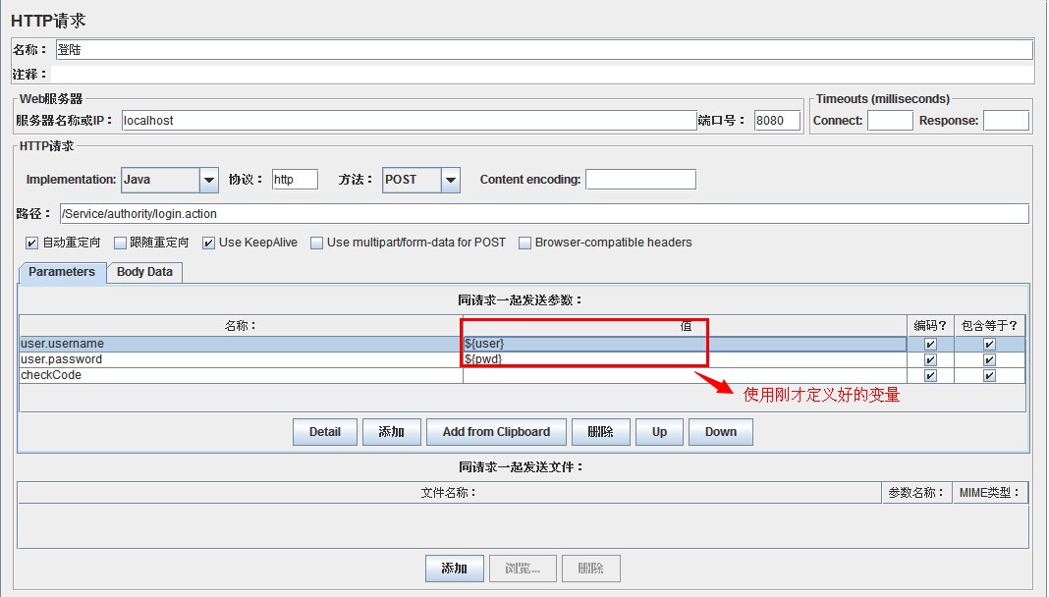The height and width of the screenshot is (597, 1049).
Task: Toggle 编码 checkbox for user.password row
Action: tap(930, 359)
